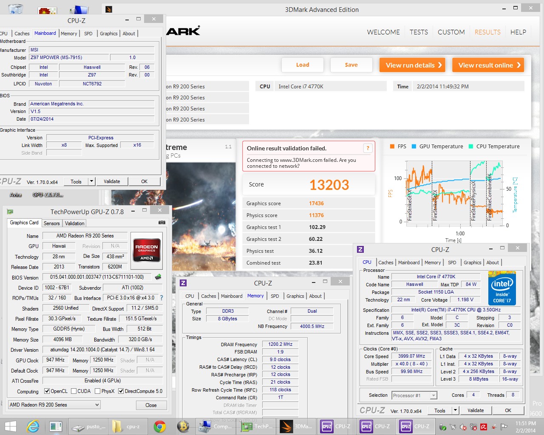544x435 pixels.
Task: Open Caches tab in the processor CPU-Z window
Action: (x=386, y=263)
